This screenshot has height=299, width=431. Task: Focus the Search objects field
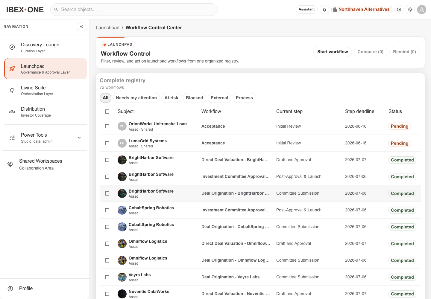[x=134, y=10]
